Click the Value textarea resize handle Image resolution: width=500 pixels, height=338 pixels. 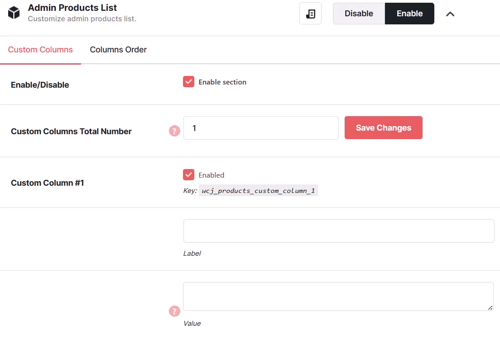coord(490,307)
